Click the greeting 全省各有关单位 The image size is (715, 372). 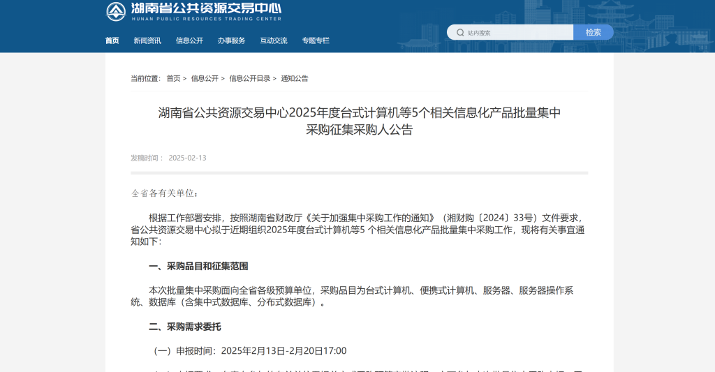[x=165, y=193]
